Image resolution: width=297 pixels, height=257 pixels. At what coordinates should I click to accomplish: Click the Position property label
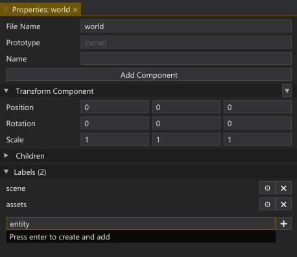pyautogui.click(x=20, y=107)
